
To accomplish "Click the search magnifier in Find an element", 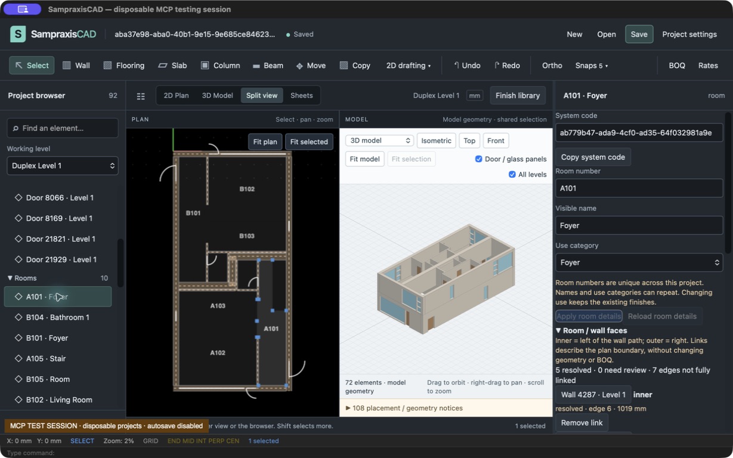I will tap(15, 128).
